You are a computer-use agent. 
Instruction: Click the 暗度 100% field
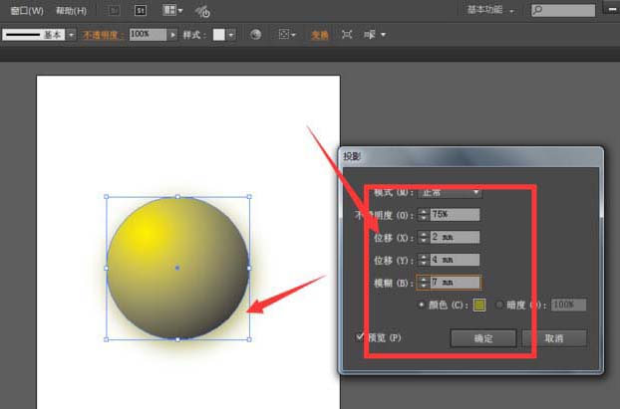(568, 305)
